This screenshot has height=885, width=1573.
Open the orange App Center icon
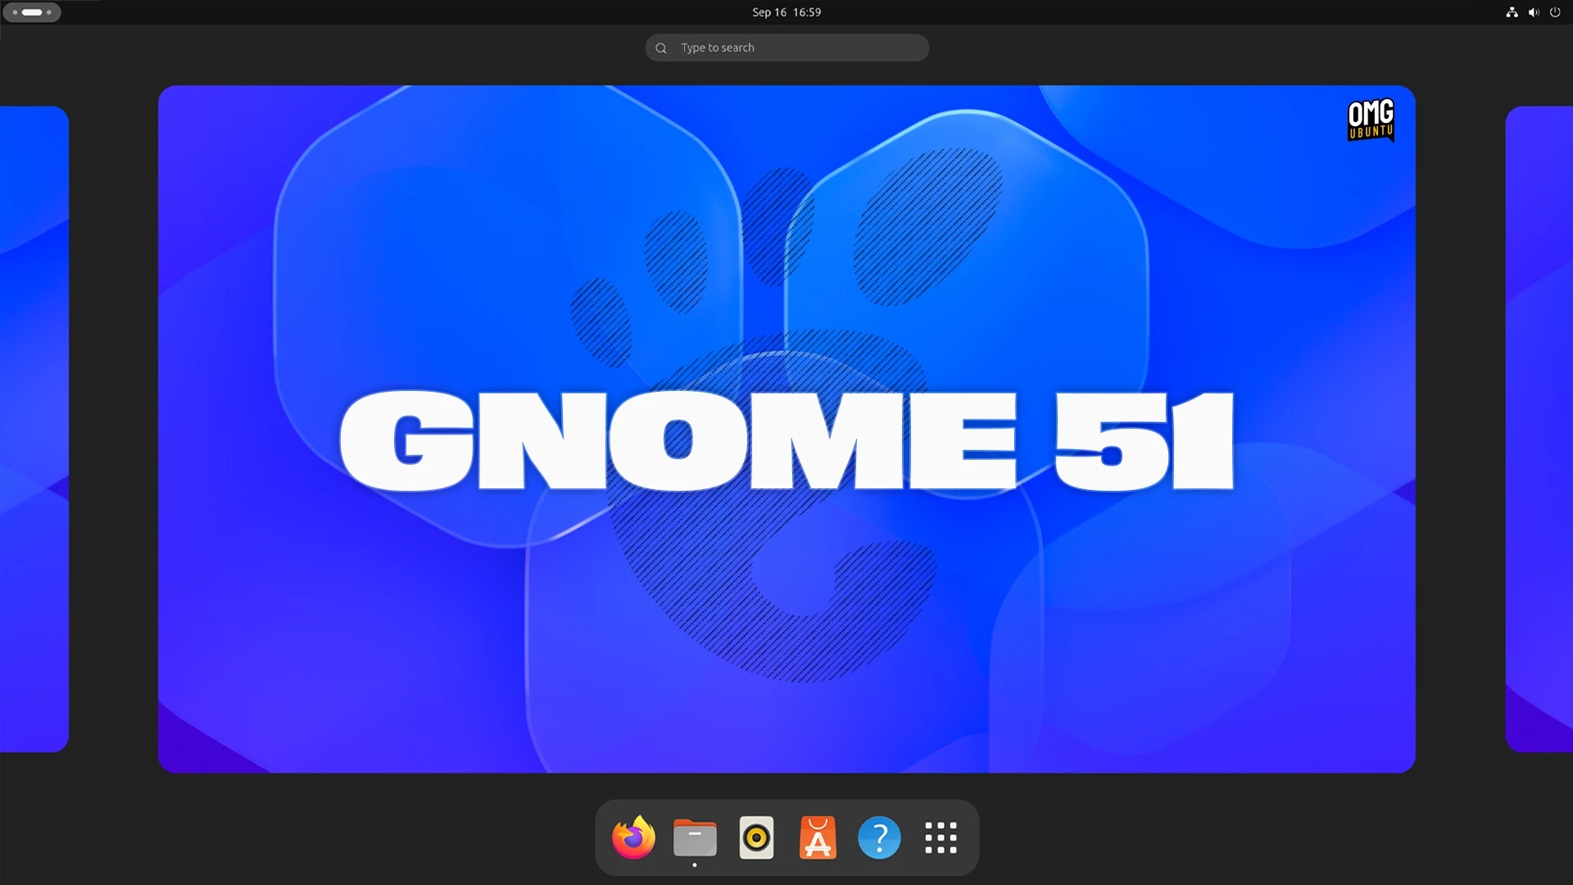click(818, 837)
